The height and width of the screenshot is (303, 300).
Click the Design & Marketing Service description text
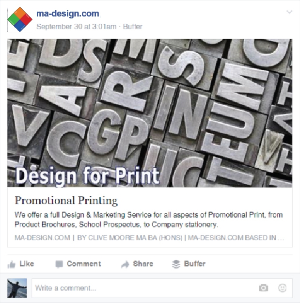click(x=148, y=220)
